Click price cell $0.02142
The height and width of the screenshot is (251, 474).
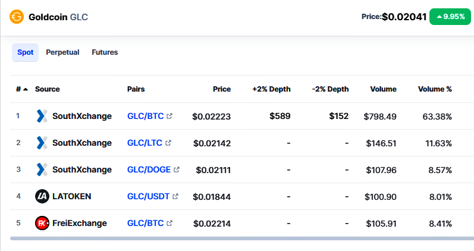(212, 143)
